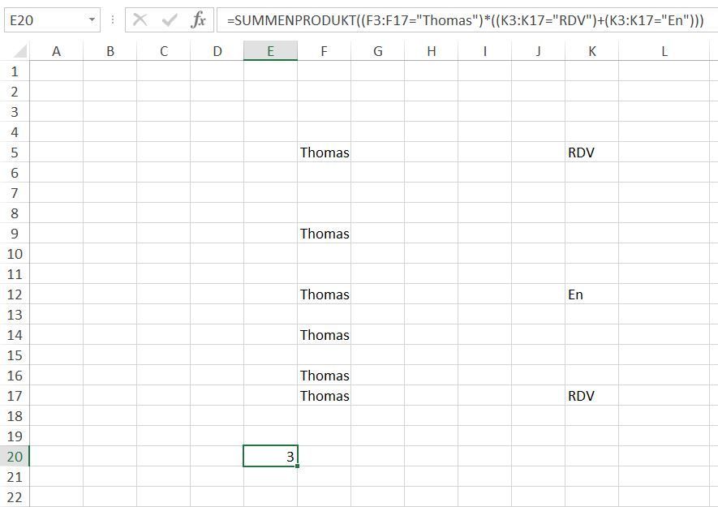This screenshot has width=718, height=507.
Task: Click cell E20 showing result 3
Action: [x=271, y=456]
